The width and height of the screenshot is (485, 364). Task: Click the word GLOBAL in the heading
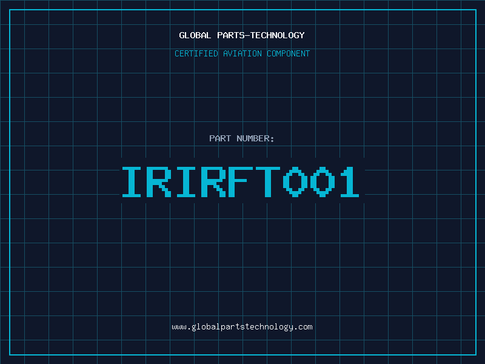[195, 35]
